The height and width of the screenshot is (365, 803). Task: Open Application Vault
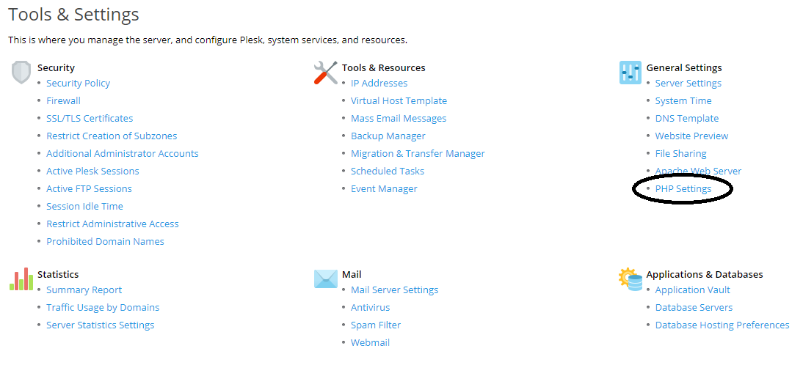693,290
